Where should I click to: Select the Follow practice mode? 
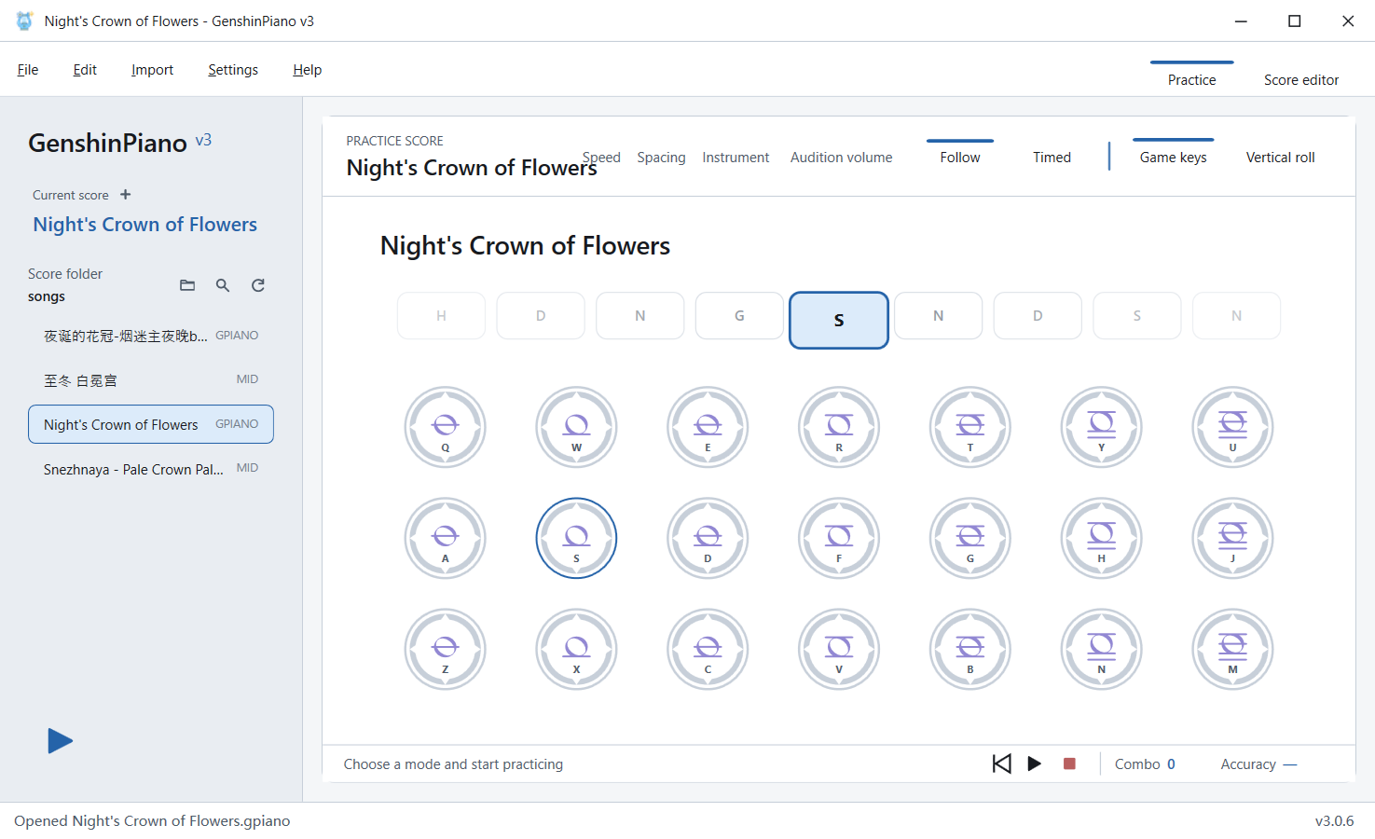pyautogui.click(x=960, y=158)
